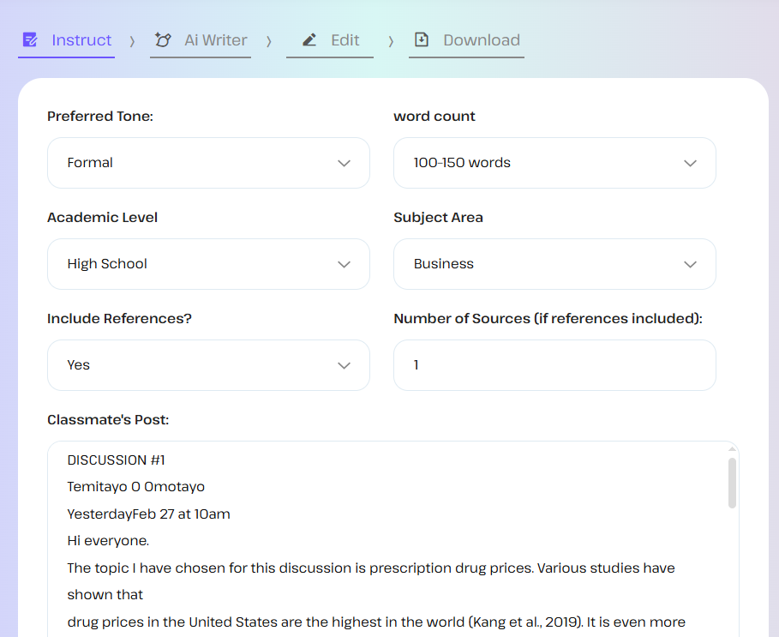779x637 pixels.
Task: Click the Download file icon
Action: click(x=422, y=39)
